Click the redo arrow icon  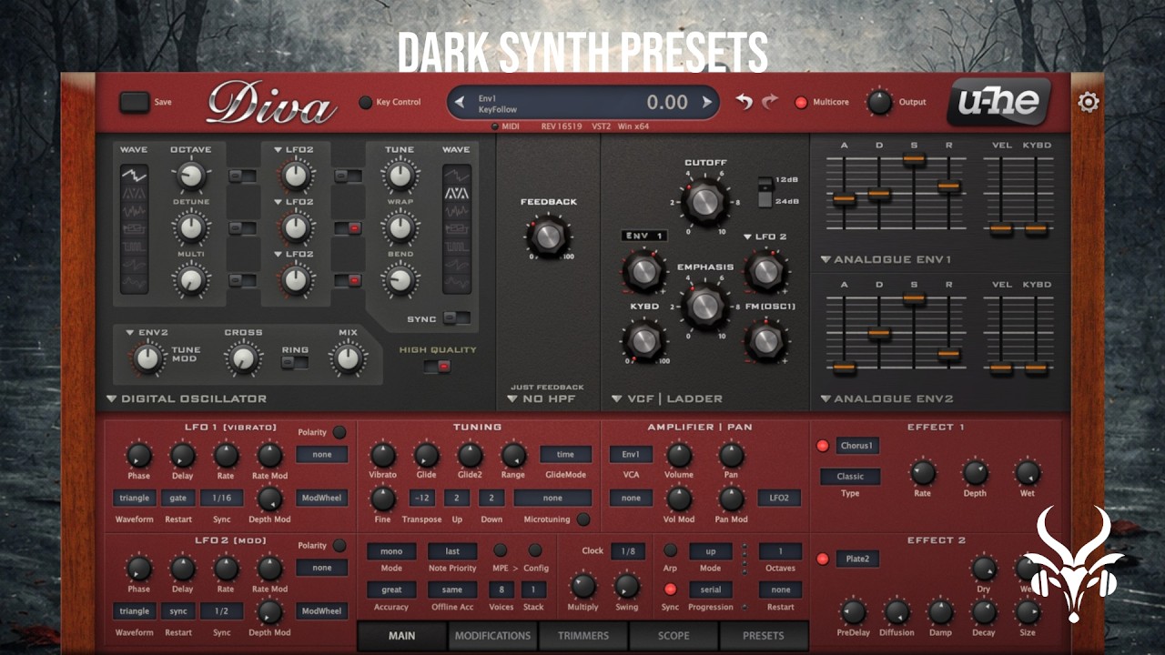coord(771,102)
